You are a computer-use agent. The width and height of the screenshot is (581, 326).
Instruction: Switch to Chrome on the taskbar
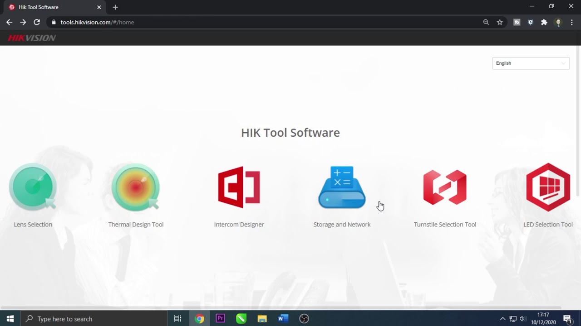point(199,319)
